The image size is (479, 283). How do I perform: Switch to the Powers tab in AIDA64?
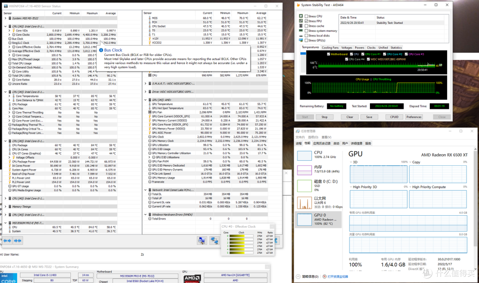pyautogui.click(x=359, y=47)
